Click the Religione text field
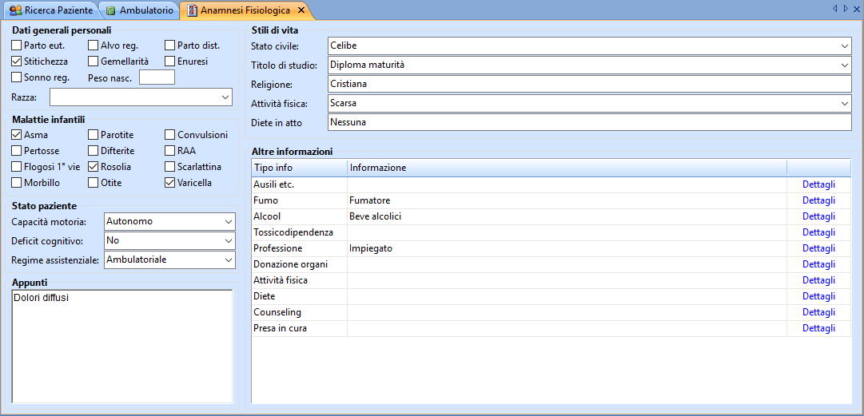 [590, 84]
